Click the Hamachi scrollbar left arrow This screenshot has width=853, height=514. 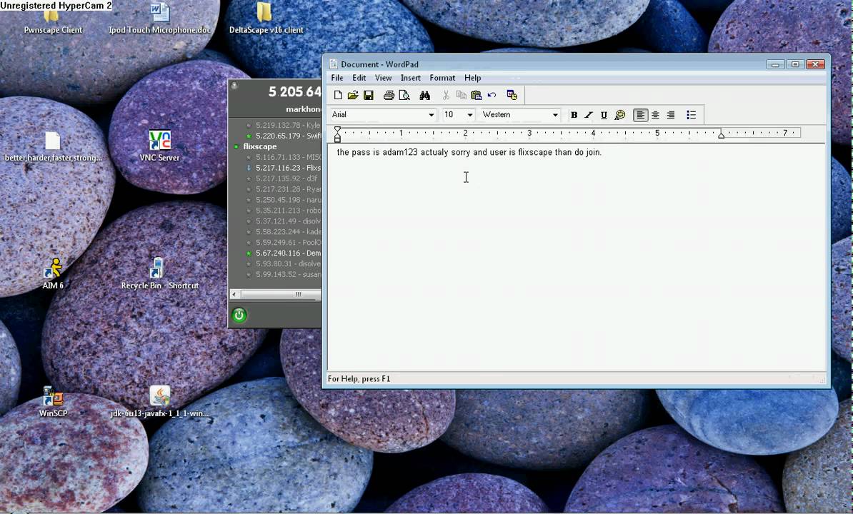tap(234, 295)
